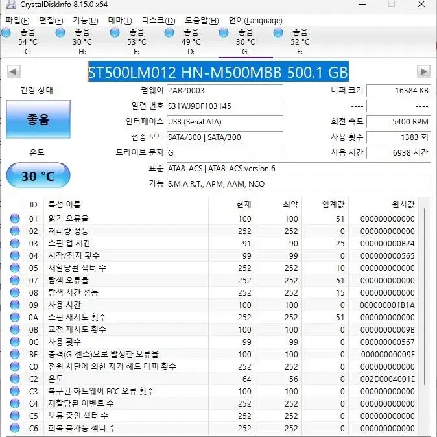
Task: Click status orb for 07 탐색 오류율
Action: 15,280
